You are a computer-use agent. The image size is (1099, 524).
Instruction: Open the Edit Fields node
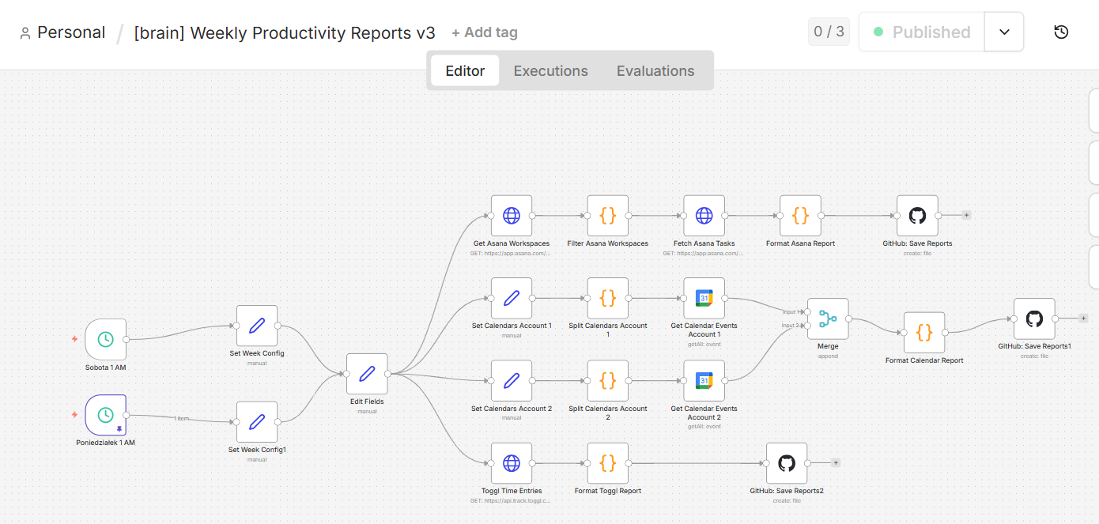(x=367, y=374)
